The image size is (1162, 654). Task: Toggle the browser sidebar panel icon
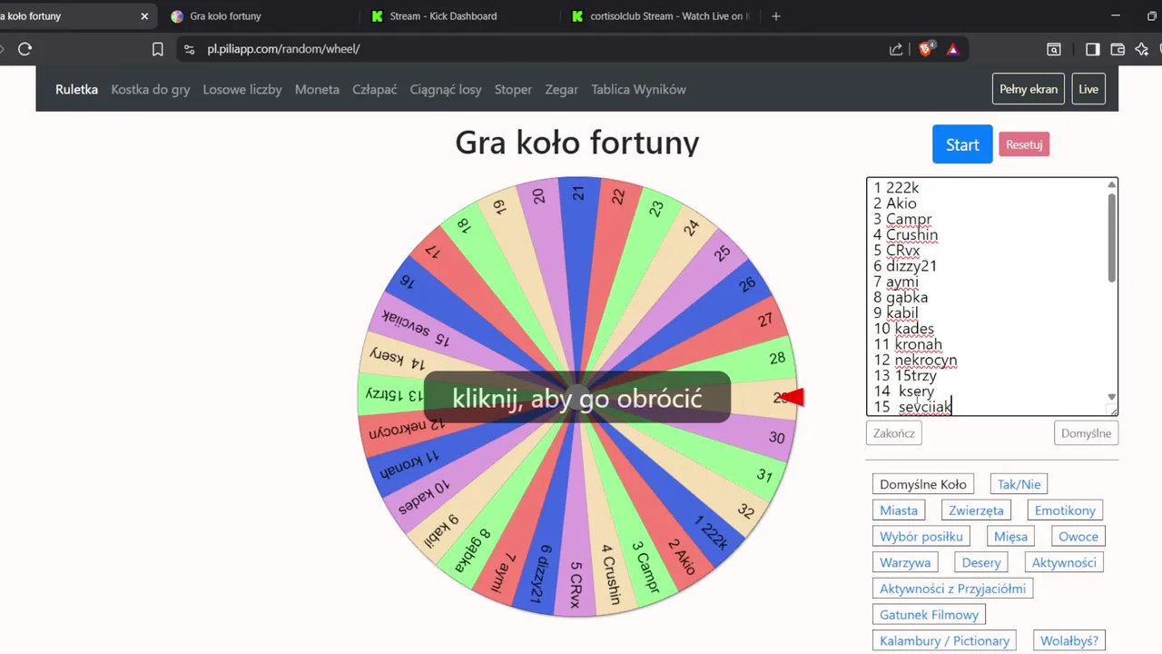1093,49
